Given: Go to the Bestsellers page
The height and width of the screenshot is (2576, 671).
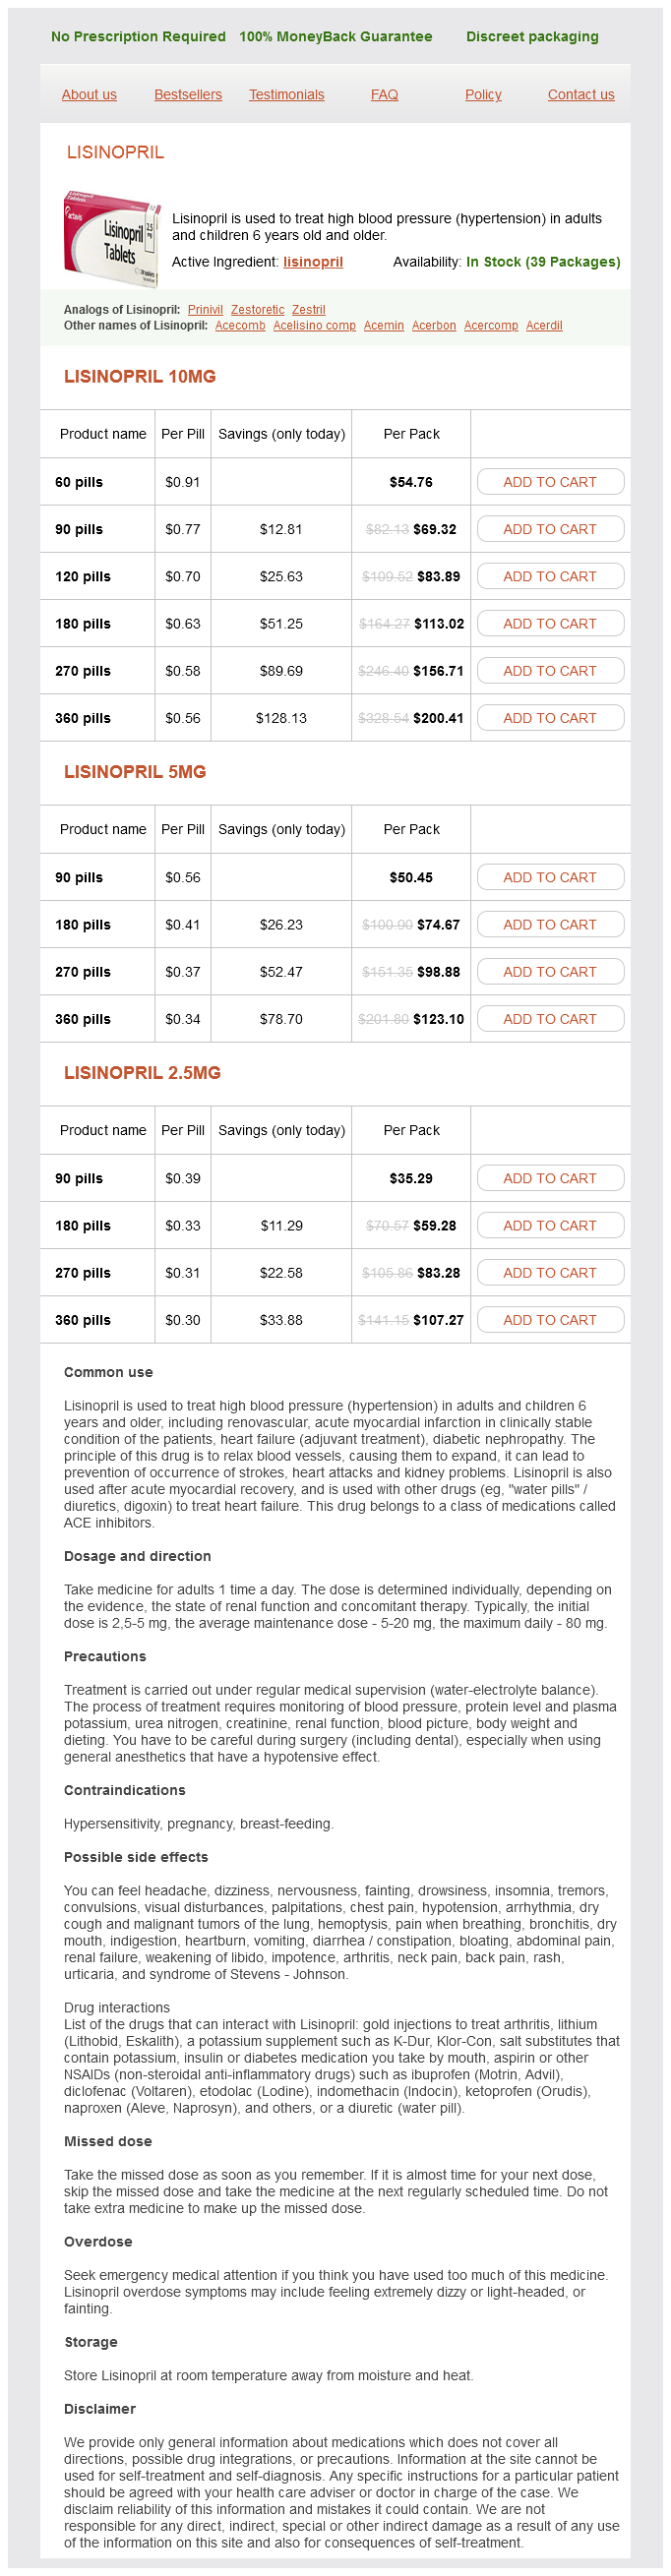Looking at the screenshot, I should (x=188, y=95).
